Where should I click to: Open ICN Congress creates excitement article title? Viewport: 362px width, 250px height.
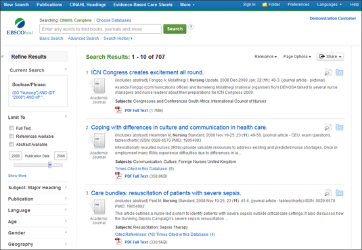(148, 72)
